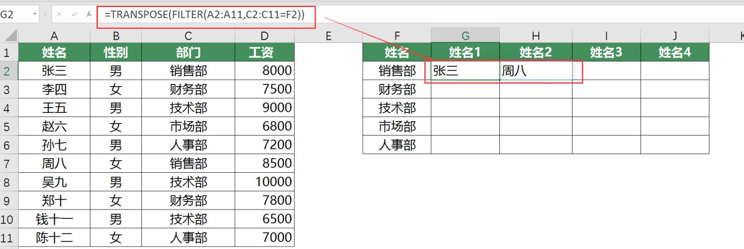Image resolution: width=744 pixels, height=249 pixels.
Task: Click the salary cell 8000
Action: point(264,71)
